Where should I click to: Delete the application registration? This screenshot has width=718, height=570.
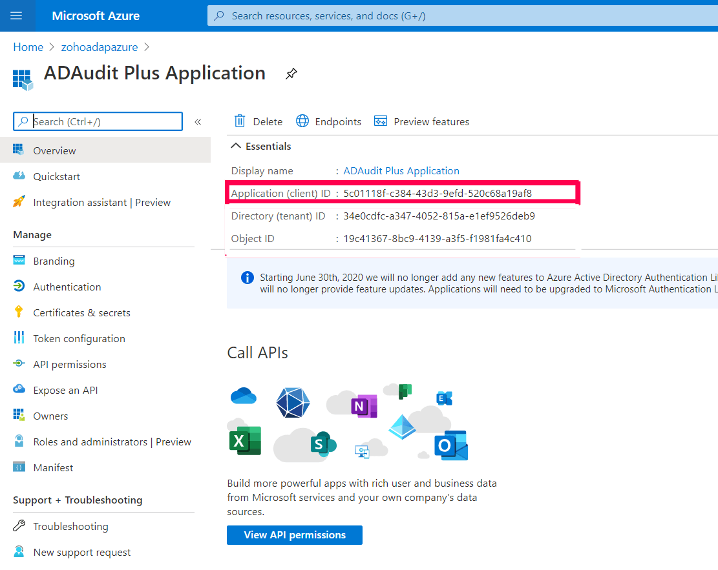coord(257,121)
